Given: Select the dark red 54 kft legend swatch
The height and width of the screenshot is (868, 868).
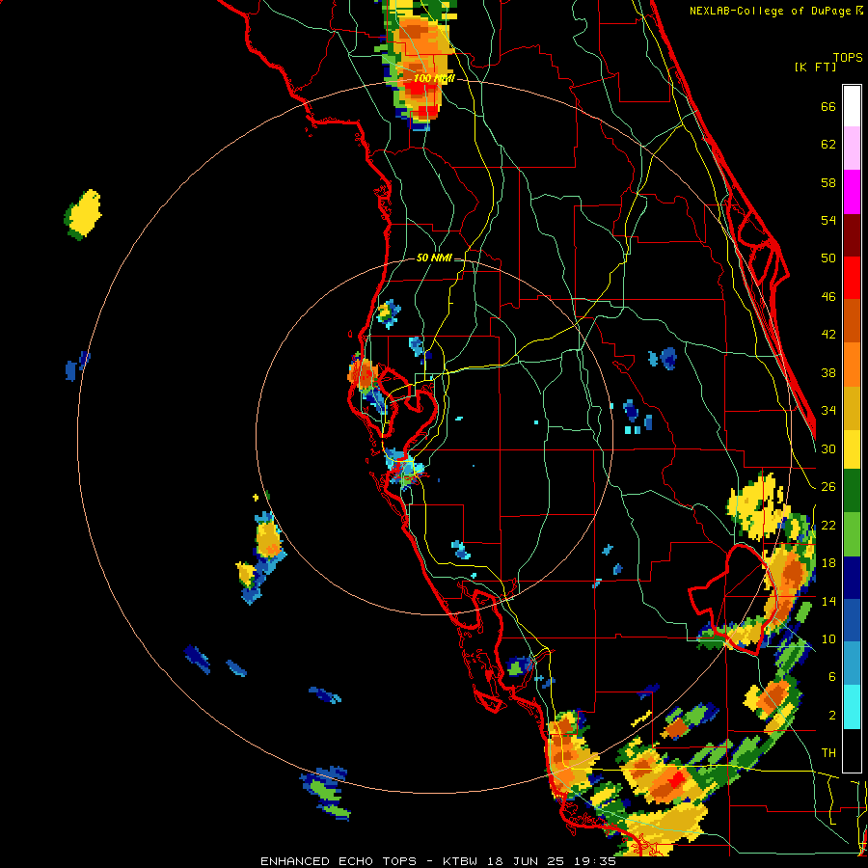Looking at the screenshot, I should (852, 234).
